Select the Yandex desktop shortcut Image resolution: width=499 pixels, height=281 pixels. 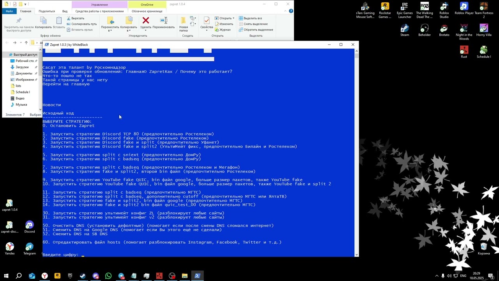pos(9,249)
